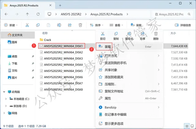Click 剪切 in the context menu
This screenshot has height=129, width=196.
pyautogui.click(x=103, y=36)
